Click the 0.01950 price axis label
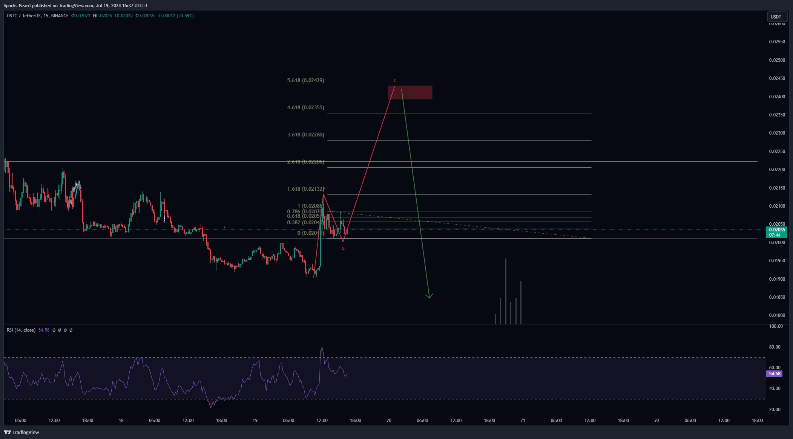793x439 pixels. 777,261
